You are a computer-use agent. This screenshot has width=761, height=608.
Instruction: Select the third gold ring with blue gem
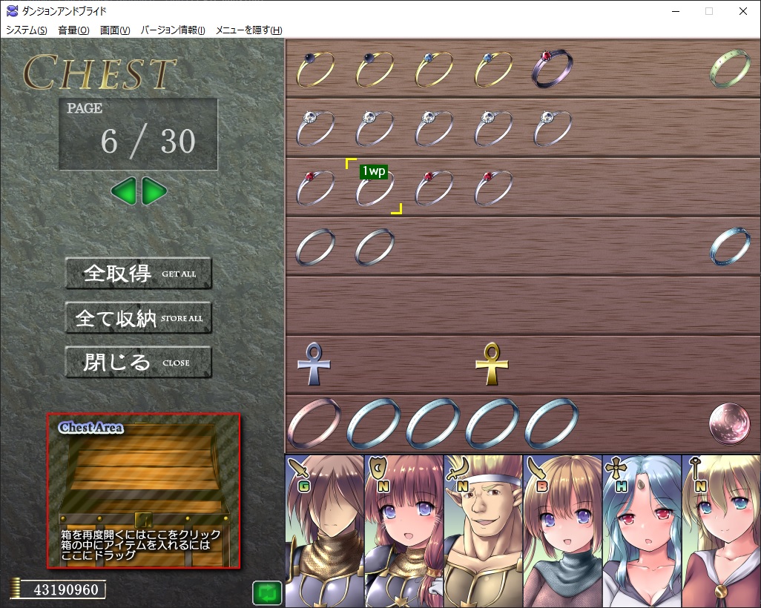(x=434, y=70)
